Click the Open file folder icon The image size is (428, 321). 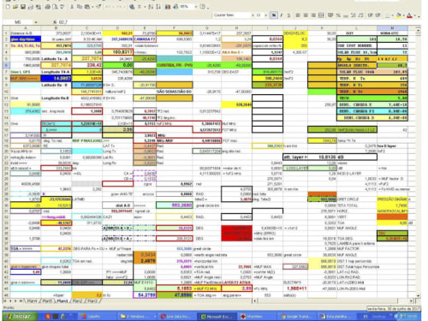tap(15, 7)
